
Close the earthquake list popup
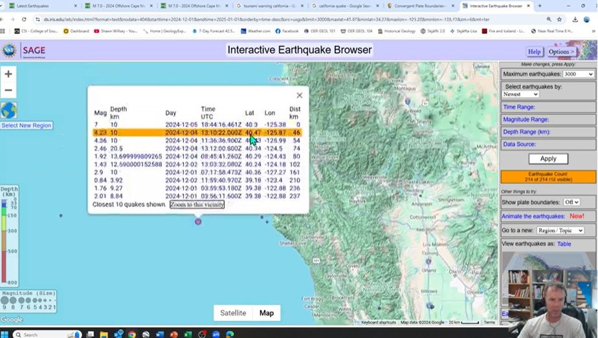(299, 96)
